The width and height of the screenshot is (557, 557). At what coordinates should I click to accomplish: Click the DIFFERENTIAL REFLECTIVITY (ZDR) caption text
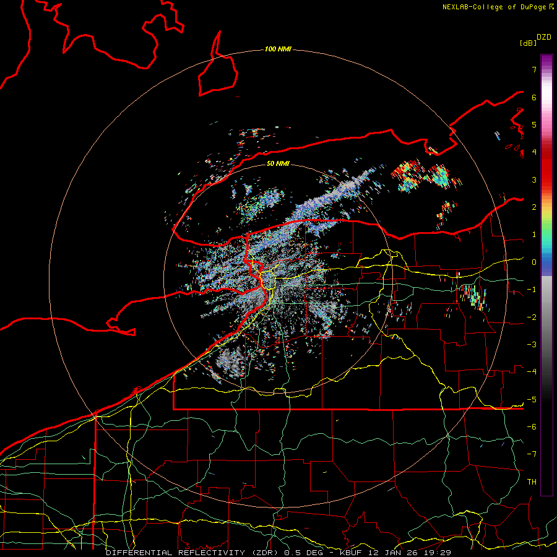tap(193, 553)
